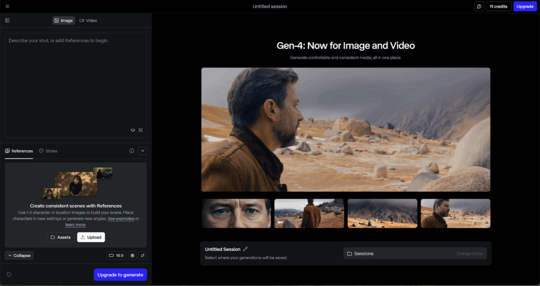Open the 'learn more' link
The height and width of the screenshot is (286, 540).
tap(75, 225)
